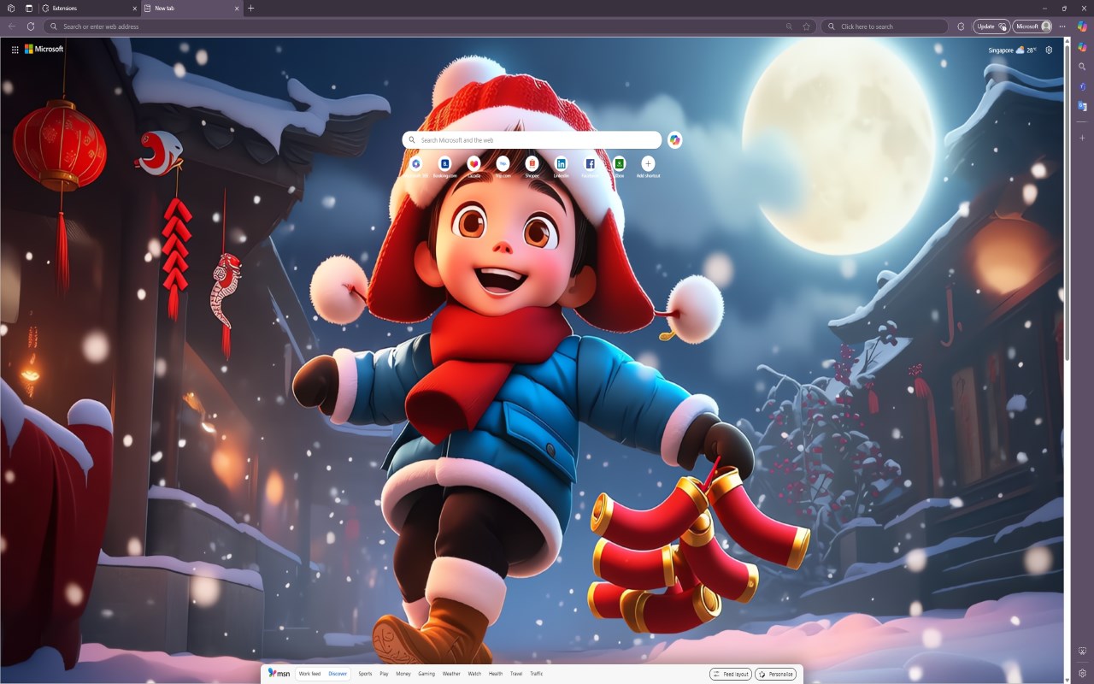Open the Watch feed tab
The height and width of the screenshot is (684, 1094).
[474, 674]
